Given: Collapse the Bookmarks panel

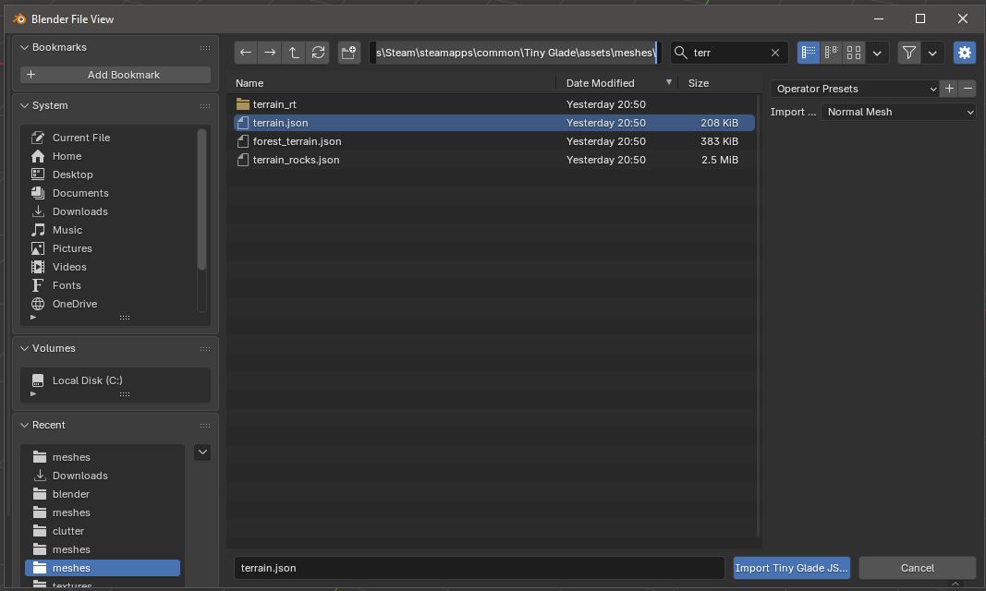Looking at the screenshot, I should 25,47.
